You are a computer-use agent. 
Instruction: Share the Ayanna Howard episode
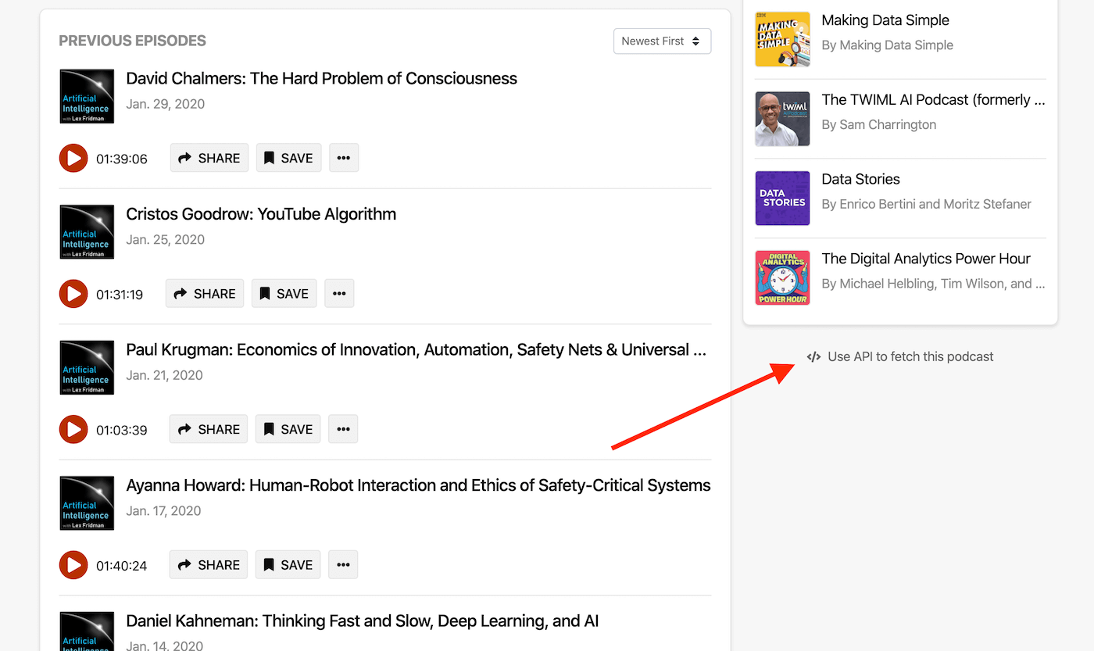point(209,565)
